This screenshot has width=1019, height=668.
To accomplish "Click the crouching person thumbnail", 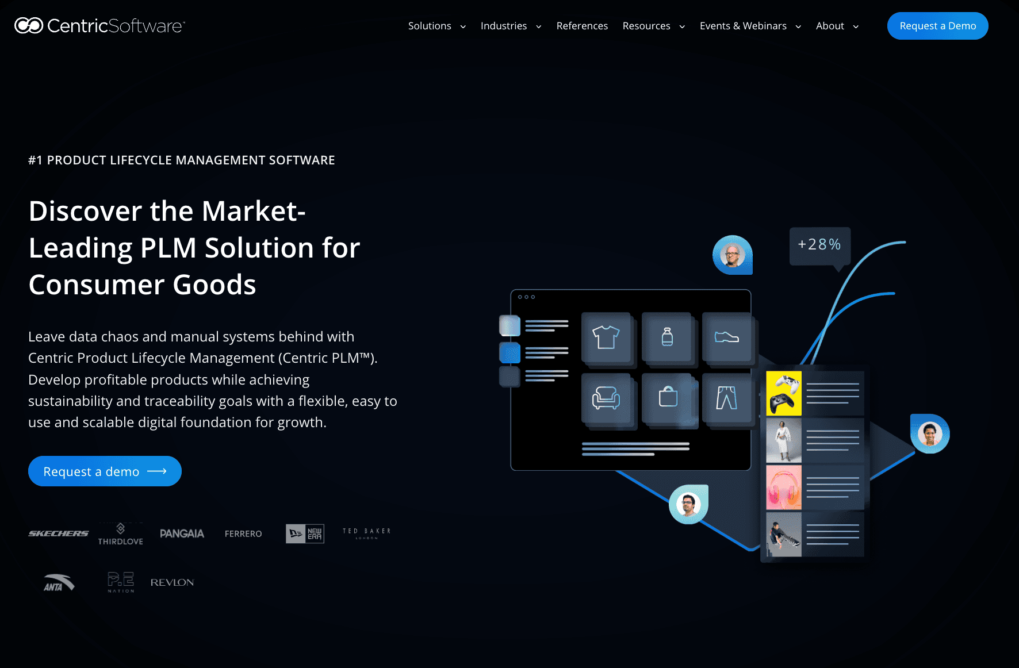I will click(x=784, y=535).
